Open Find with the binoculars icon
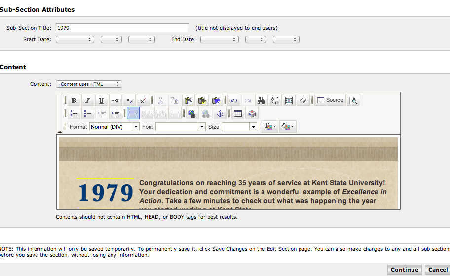Viewport: 450px width, 280px height. pyautogui.click(x=261, y=100)
